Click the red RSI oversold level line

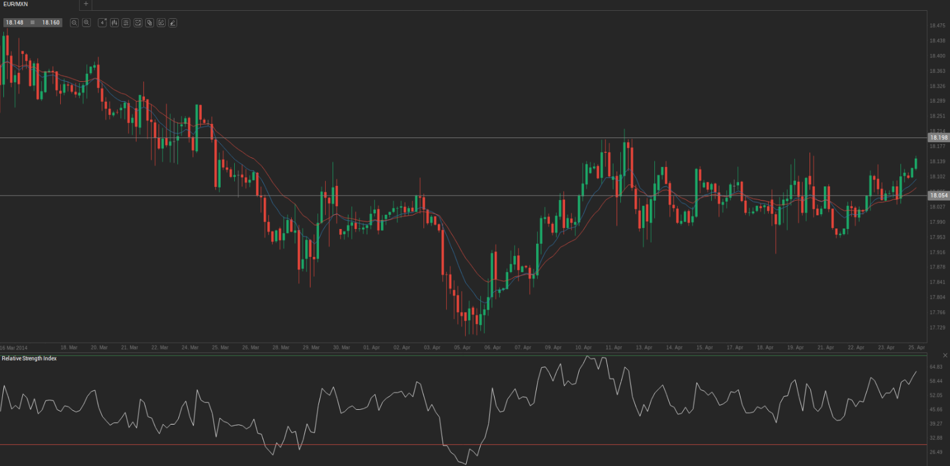tap(171, 444)
